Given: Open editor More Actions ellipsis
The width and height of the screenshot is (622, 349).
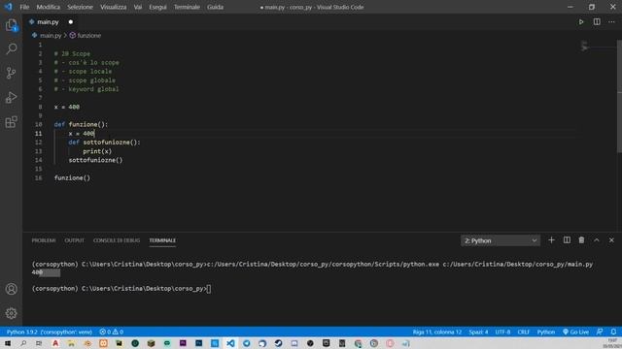Looking at the screenshot, I should point(611,21).
